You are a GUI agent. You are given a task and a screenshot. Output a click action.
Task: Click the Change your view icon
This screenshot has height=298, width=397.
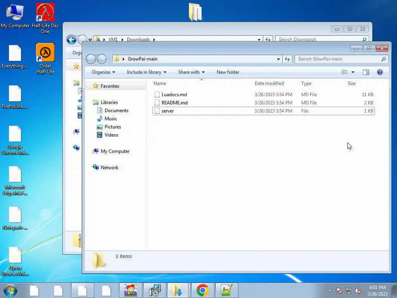[345, 72]
